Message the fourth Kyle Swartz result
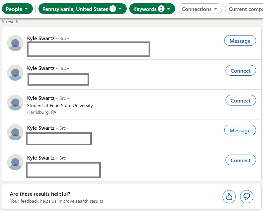 click(x=240, y=130)
